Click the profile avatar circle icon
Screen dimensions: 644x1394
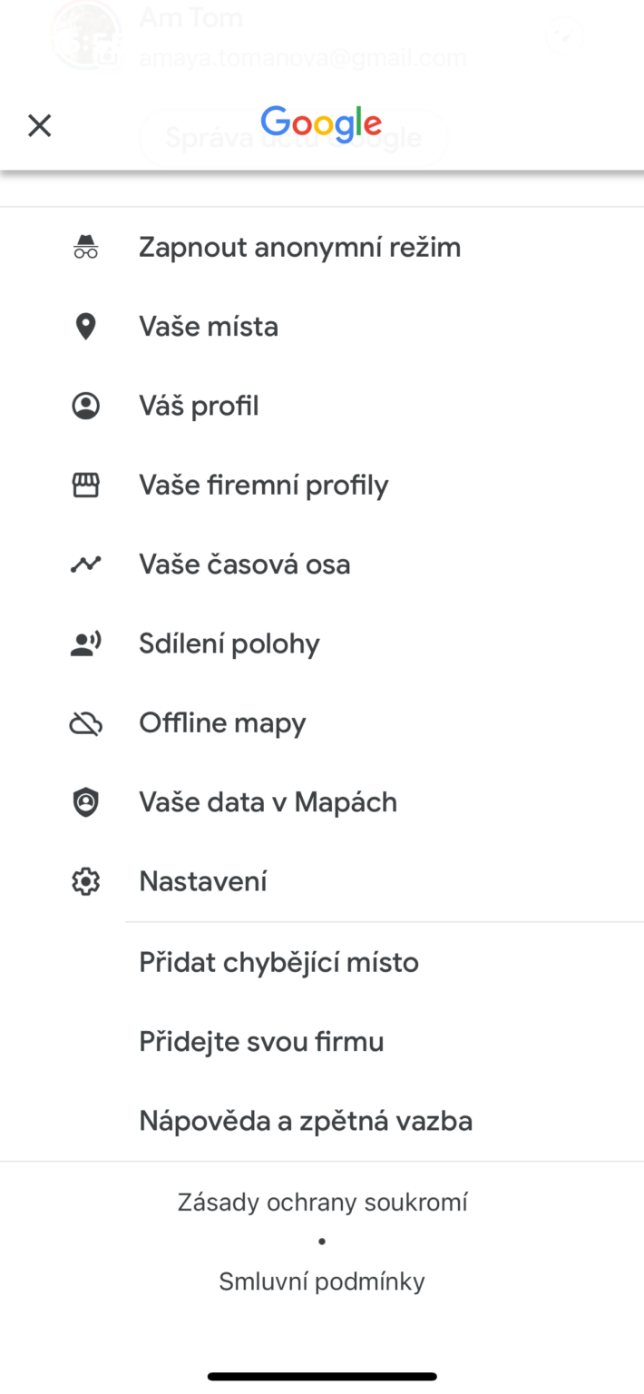(86, 406)
